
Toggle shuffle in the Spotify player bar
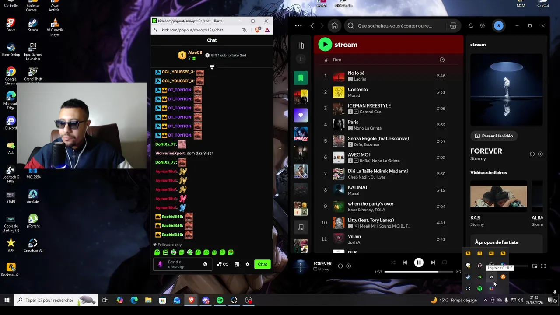click(x=393, y=262)
